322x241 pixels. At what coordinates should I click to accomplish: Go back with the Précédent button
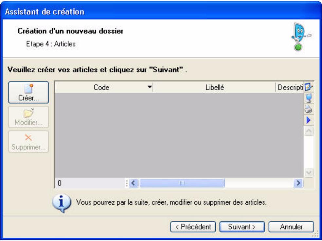coord(193,227)
